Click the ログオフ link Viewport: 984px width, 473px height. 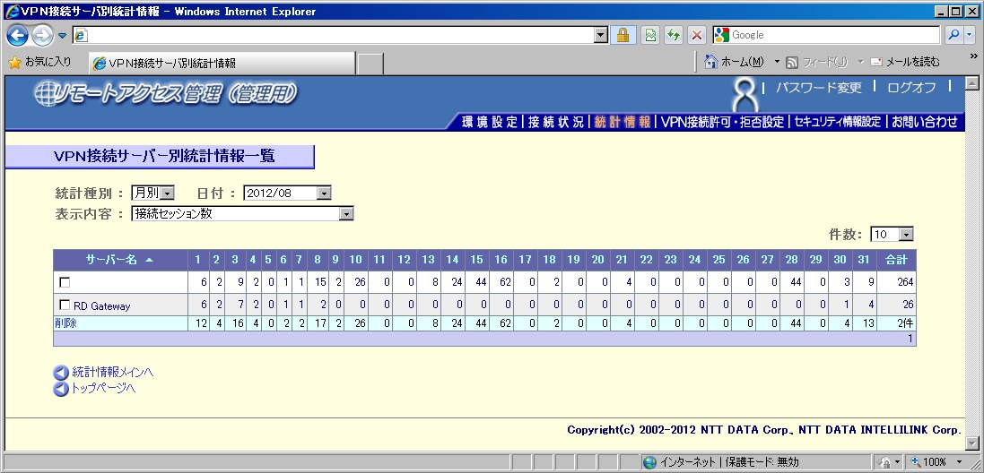click(911, 88)
